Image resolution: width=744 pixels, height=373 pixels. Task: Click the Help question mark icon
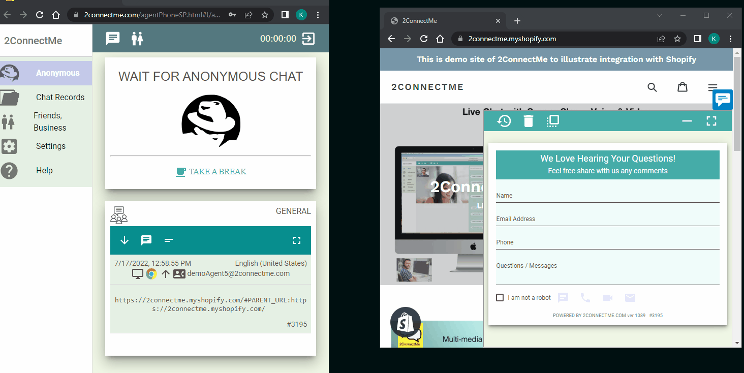[9, 171]
